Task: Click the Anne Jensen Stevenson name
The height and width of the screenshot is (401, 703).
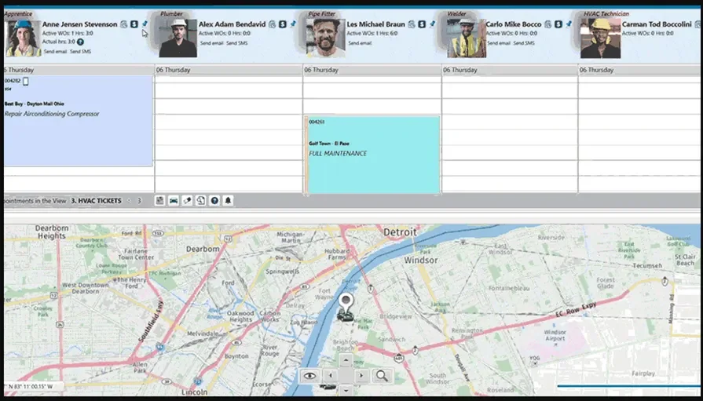Action: (x=80, y=24)
